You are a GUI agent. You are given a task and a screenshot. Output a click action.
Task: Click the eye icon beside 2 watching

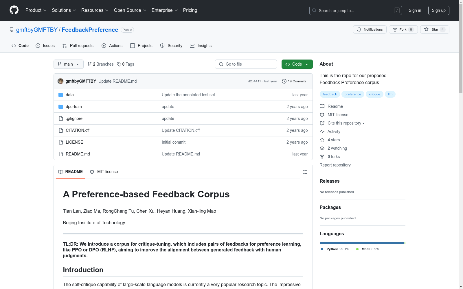pyautogui.click(x=322, y=148)
